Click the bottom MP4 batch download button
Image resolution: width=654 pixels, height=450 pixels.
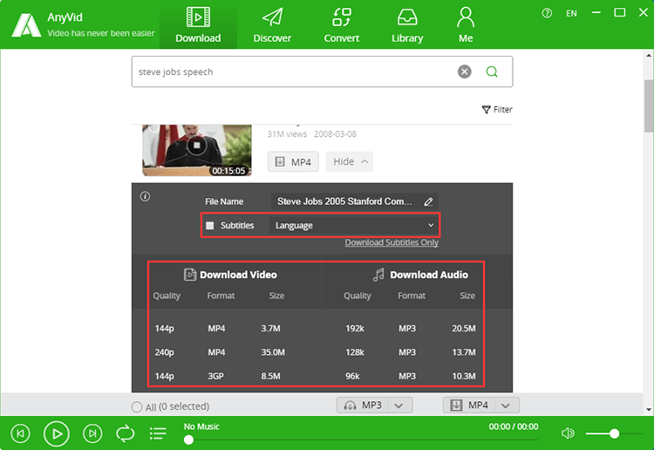click(469, 406)
